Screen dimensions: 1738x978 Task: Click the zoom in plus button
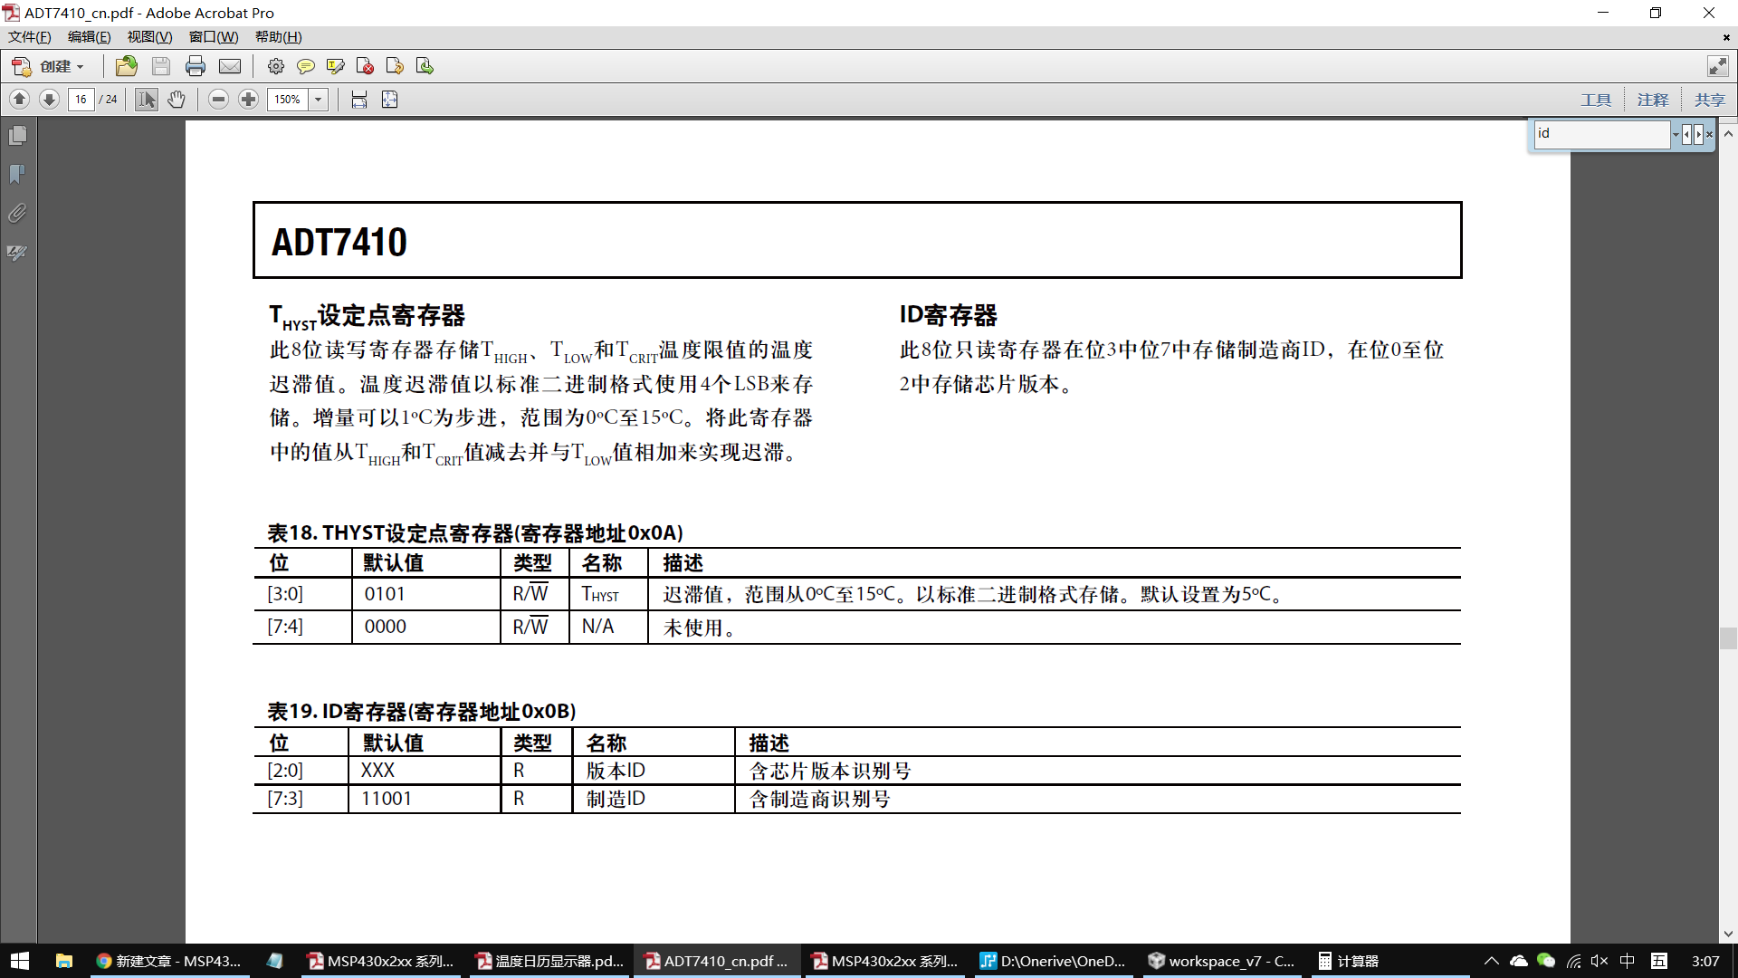[248, 100]
